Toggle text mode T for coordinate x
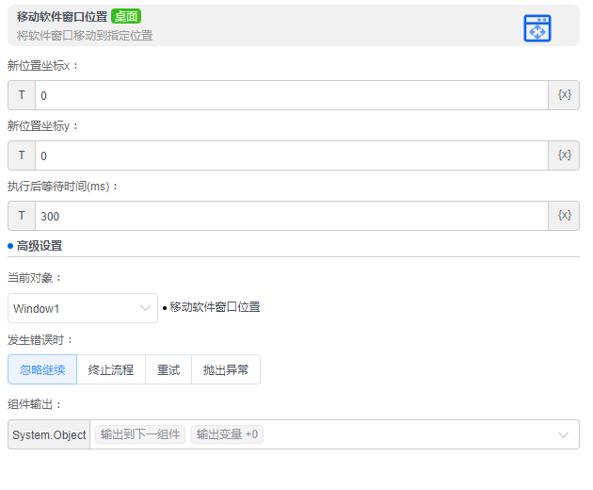 [x=22, y=95]
